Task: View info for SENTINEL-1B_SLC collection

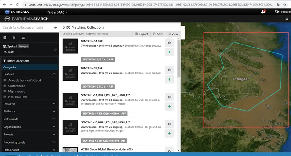Action: [169, 70]
